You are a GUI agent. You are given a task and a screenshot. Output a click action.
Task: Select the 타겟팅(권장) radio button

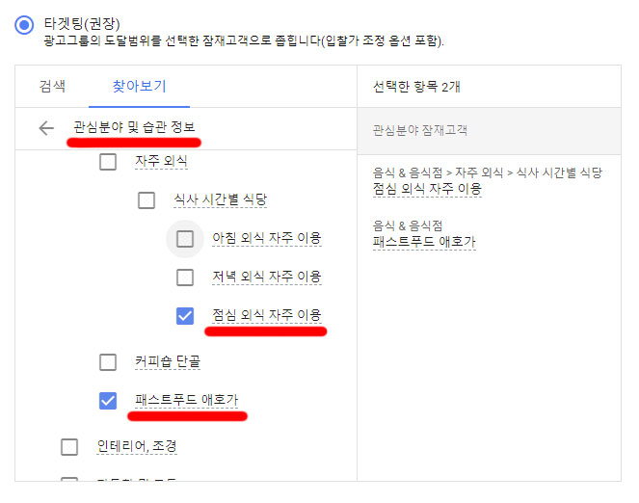23,24
